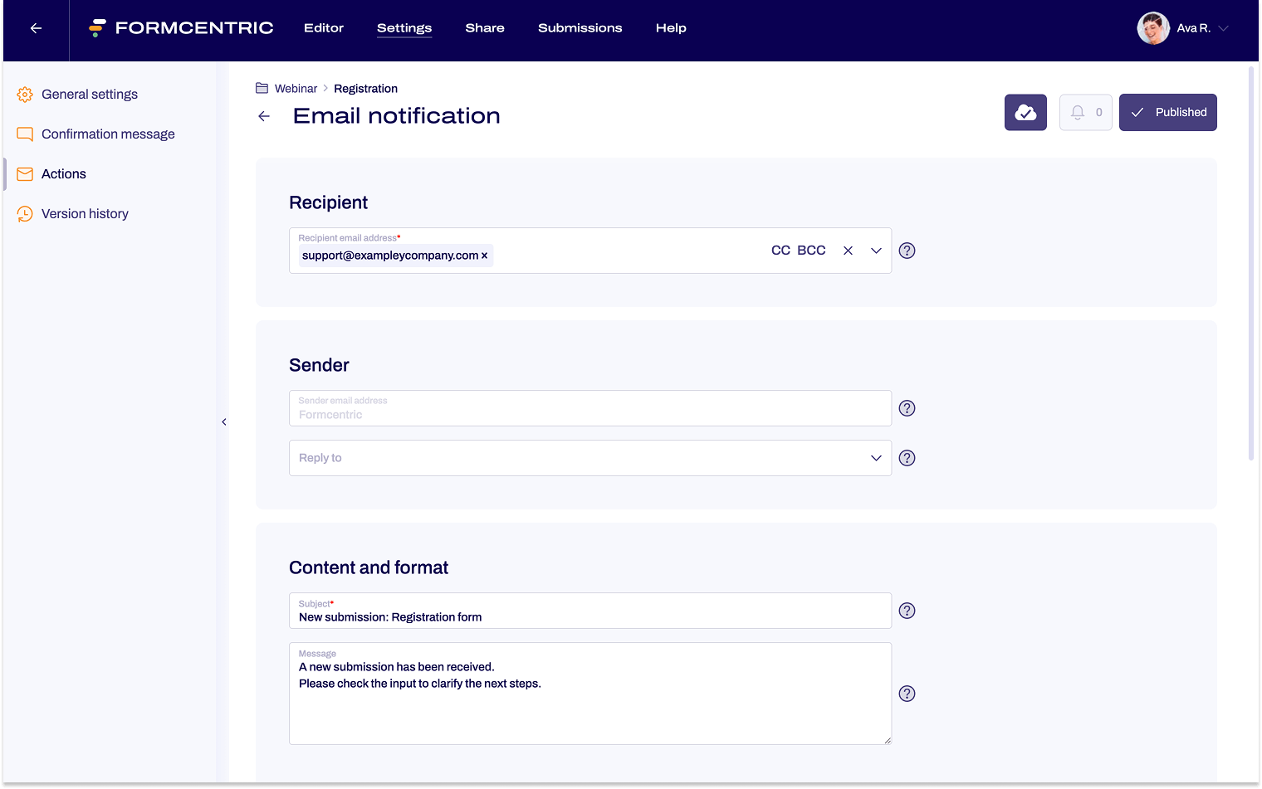Open the Reply to dropdown

876,457
